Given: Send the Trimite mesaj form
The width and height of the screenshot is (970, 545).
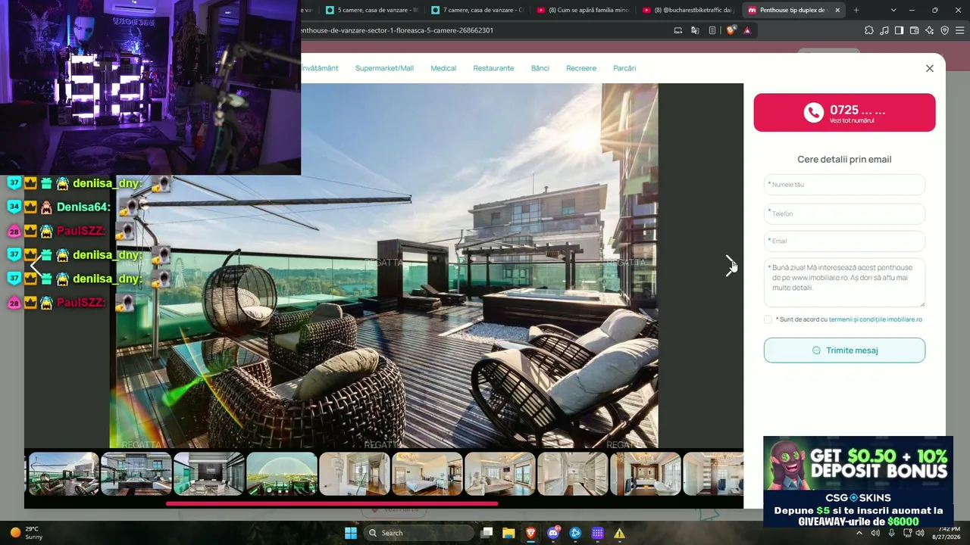Looking at the screenshot, I should pos(844,350).
